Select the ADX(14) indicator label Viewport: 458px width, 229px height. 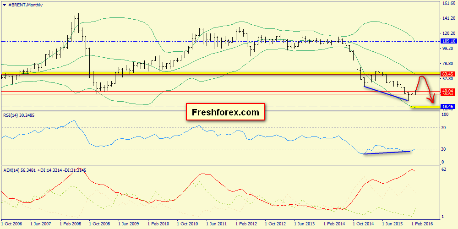pyautogui.click(x=44, y=170)
